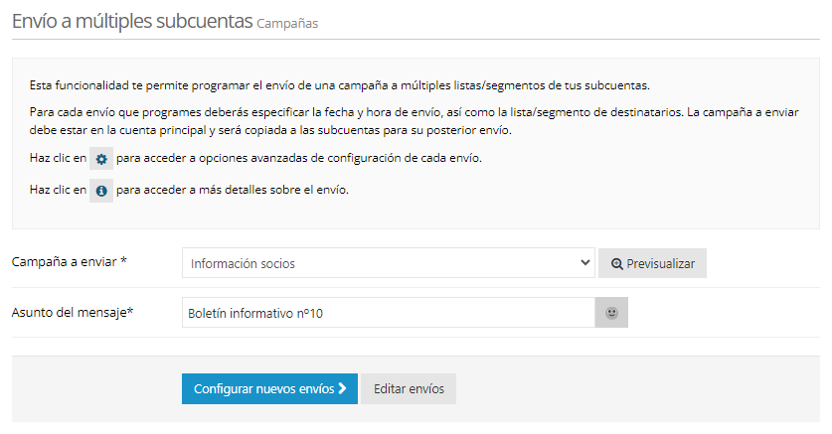832x434 pixels.
Task: Open Editar envíos
Action: click(x=409, y=389)
